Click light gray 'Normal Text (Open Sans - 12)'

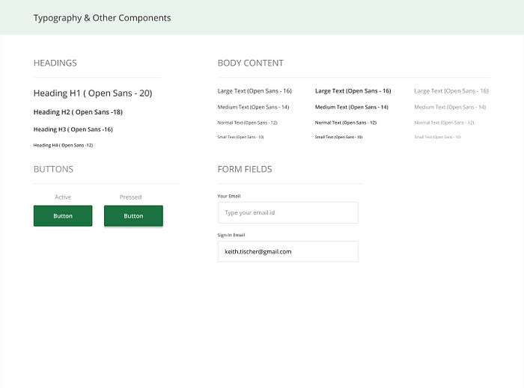(444, 123)
